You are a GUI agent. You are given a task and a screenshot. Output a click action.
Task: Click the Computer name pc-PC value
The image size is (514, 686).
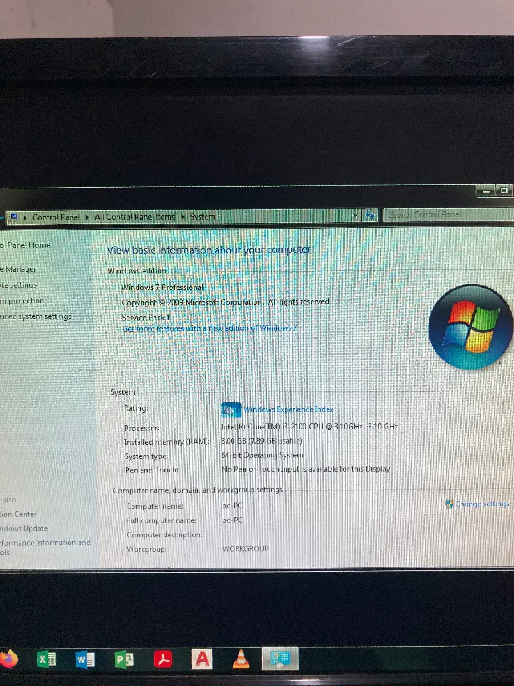233,506
